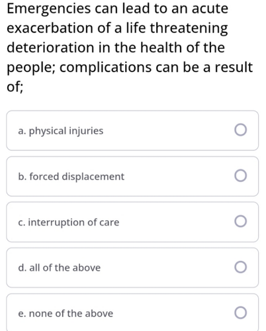Click the 'e. none of the above' text
The width and height of the screenshot is (266, 331).
tap(66, 313)
